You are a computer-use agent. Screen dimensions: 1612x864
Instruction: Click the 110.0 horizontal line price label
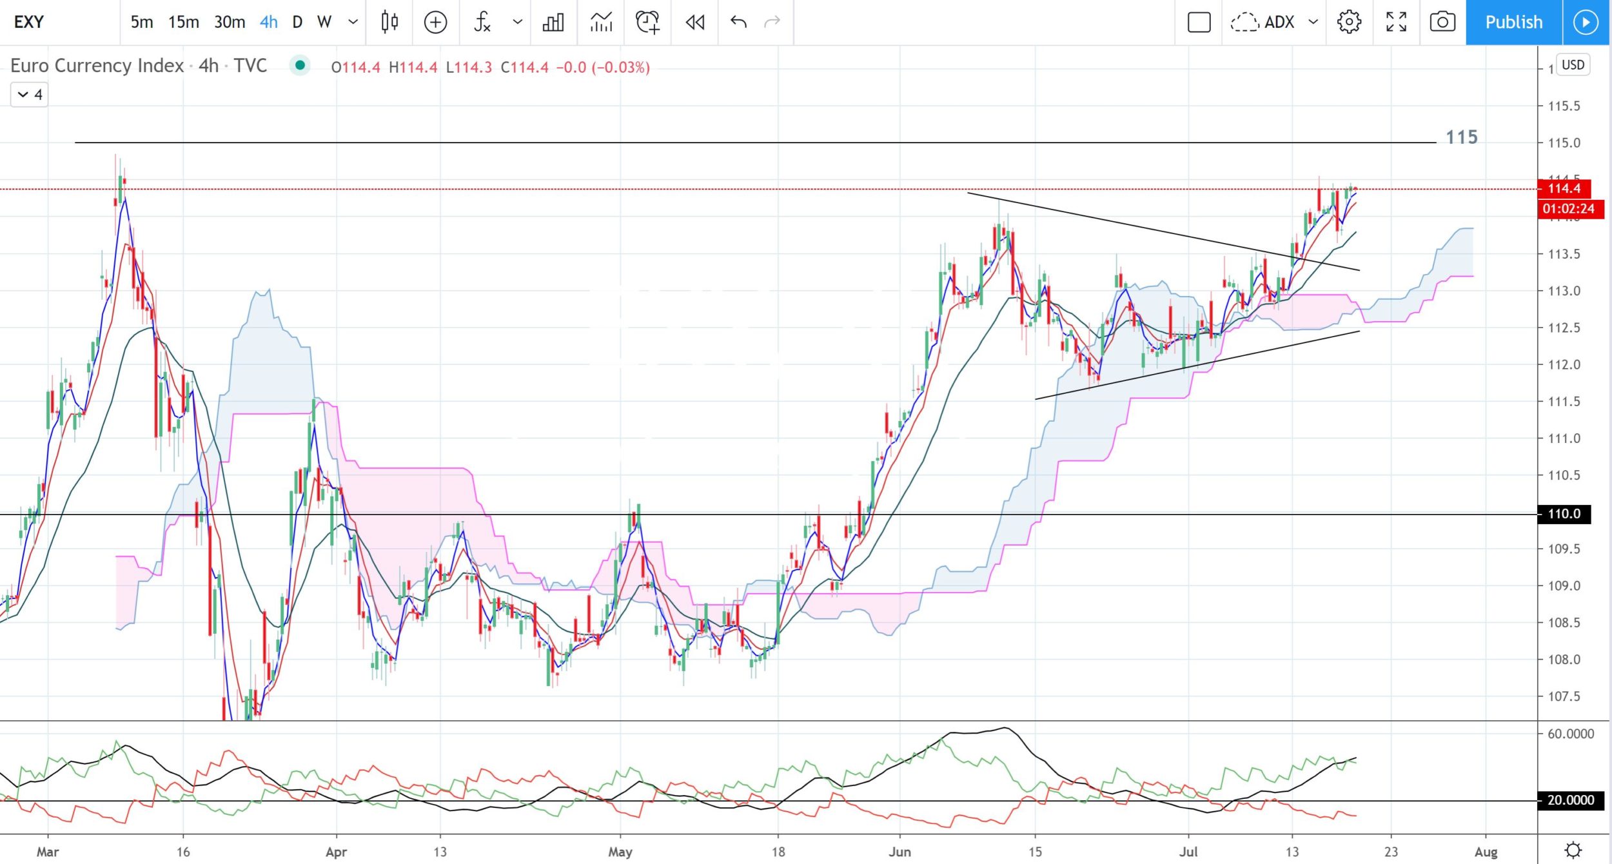click(1564, 515)
